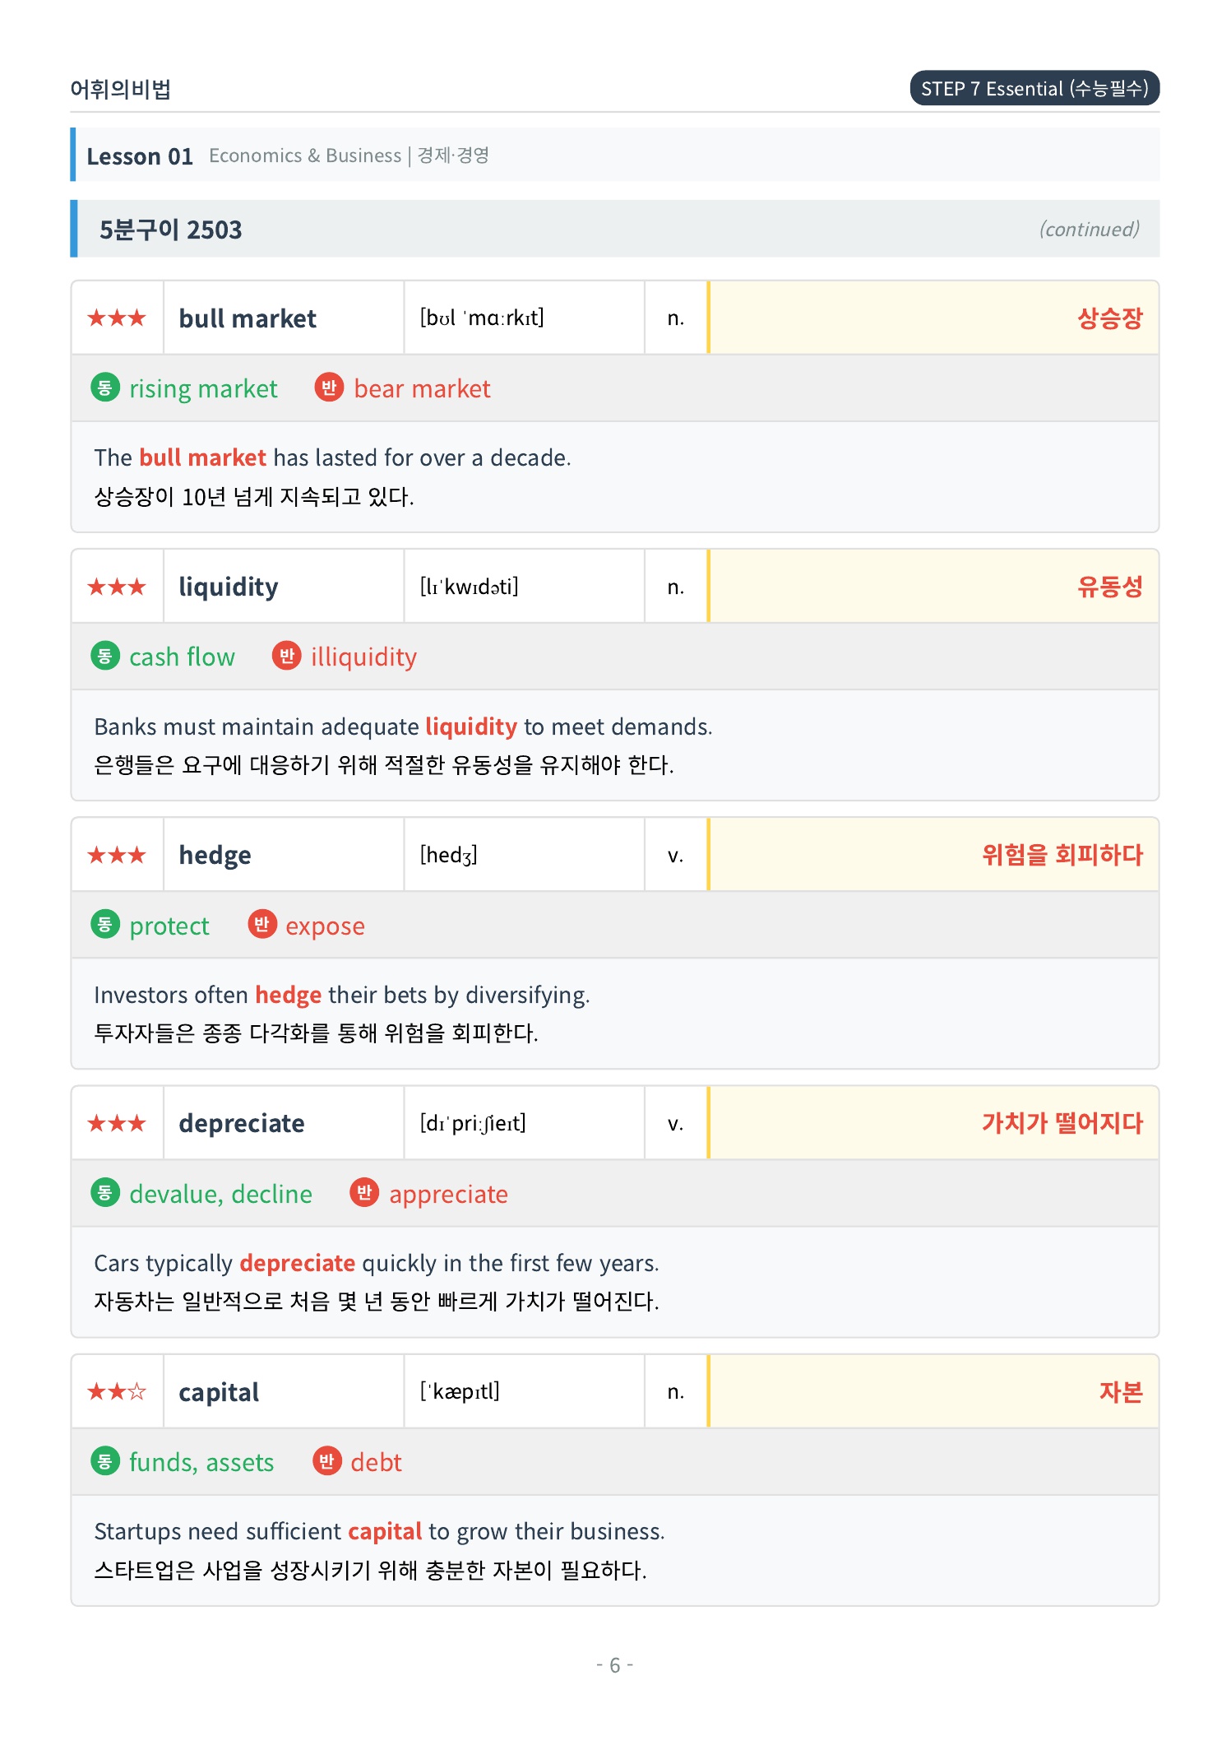This screenshot has width=1231, height=1750.
Task: Click the green 동 icon beside protect
Action: tap(104, 925)
